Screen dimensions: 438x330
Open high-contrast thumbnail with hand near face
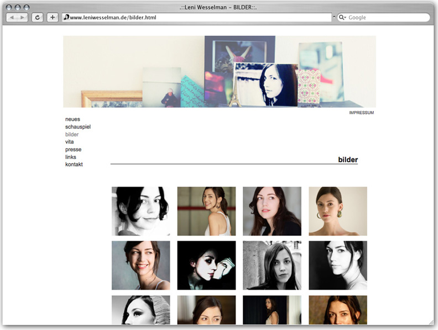click(x=206, y=265)
